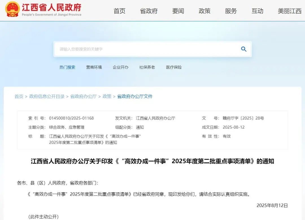Go to 首页 in the breadcrumb
Screen dimensions: 305x220
coord(19,96)
